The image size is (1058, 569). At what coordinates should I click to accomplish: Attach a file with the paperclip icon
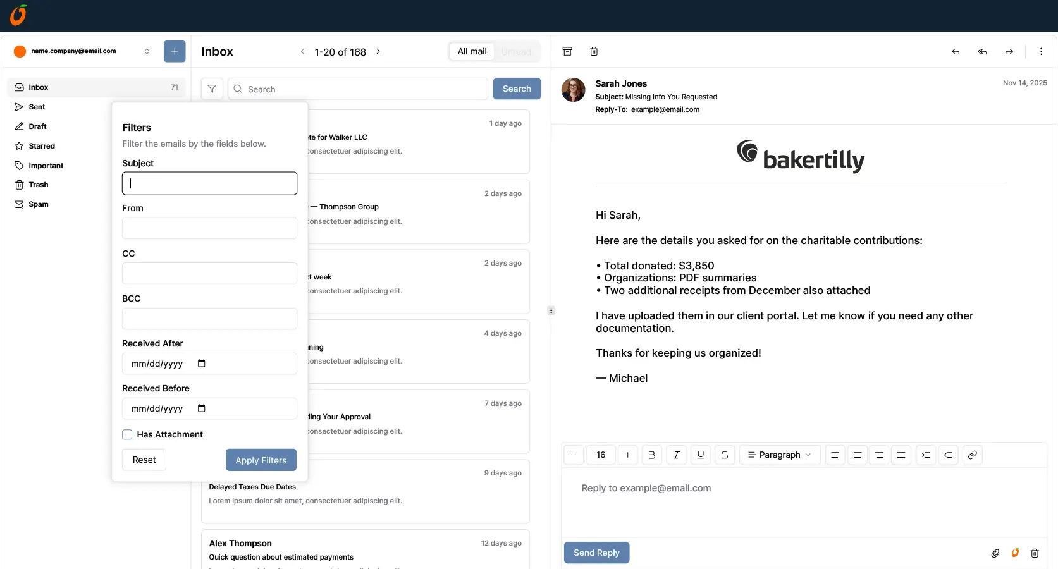click(x=995, y=553)
